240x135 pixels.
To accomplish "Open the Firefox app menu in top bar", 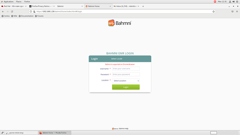I will point(27,1).
